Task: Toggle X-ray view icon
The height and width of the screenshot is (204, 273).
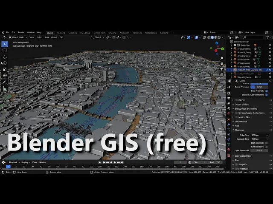Action: (204, 37)
